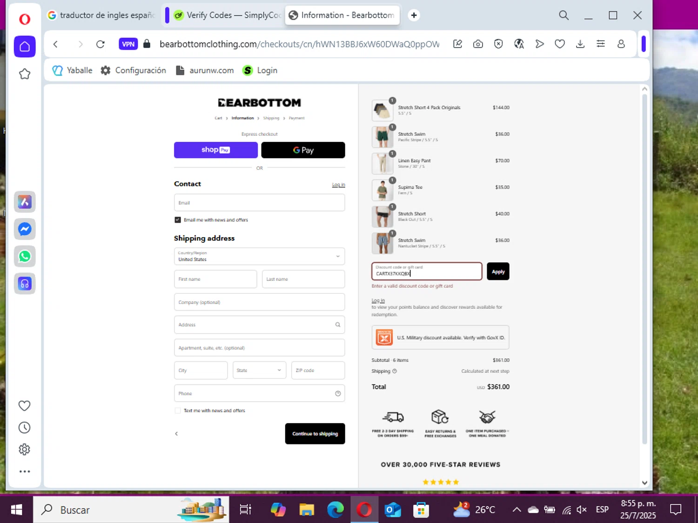
Task: Open Aria AI in sidebar
Action: coord(25,202)
